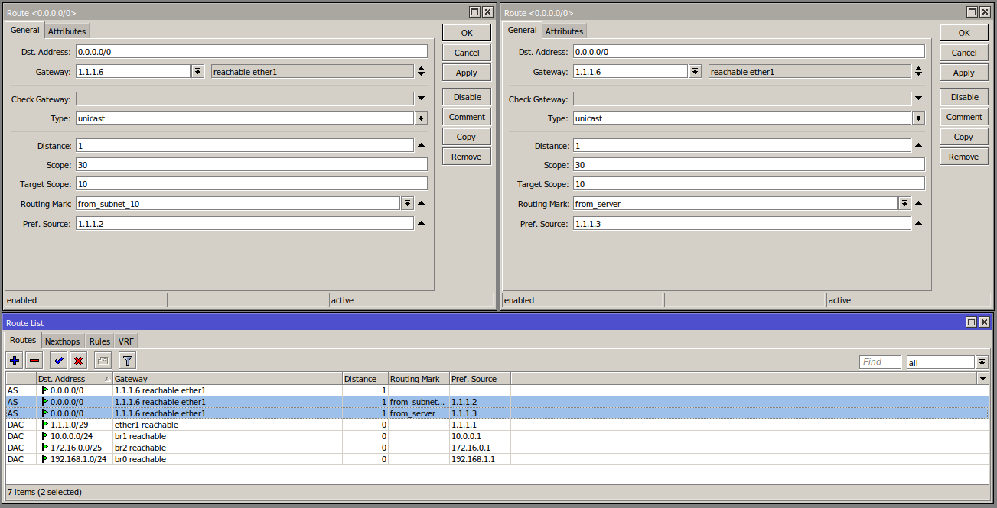Sort by Routing Mark column header
Viewport: 997px width, 508px height.
tap(419, 379)
